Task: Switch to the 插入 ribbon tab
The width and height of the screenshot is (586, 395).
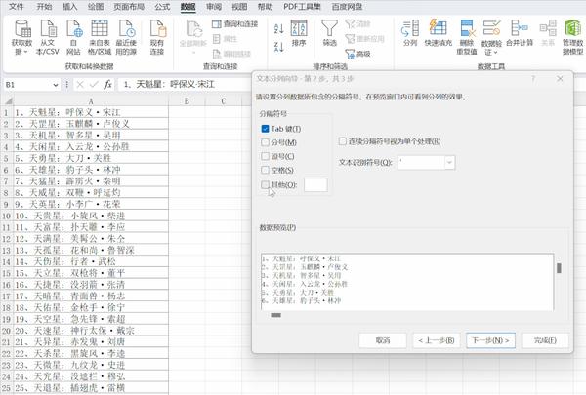Action: (69, 7)
